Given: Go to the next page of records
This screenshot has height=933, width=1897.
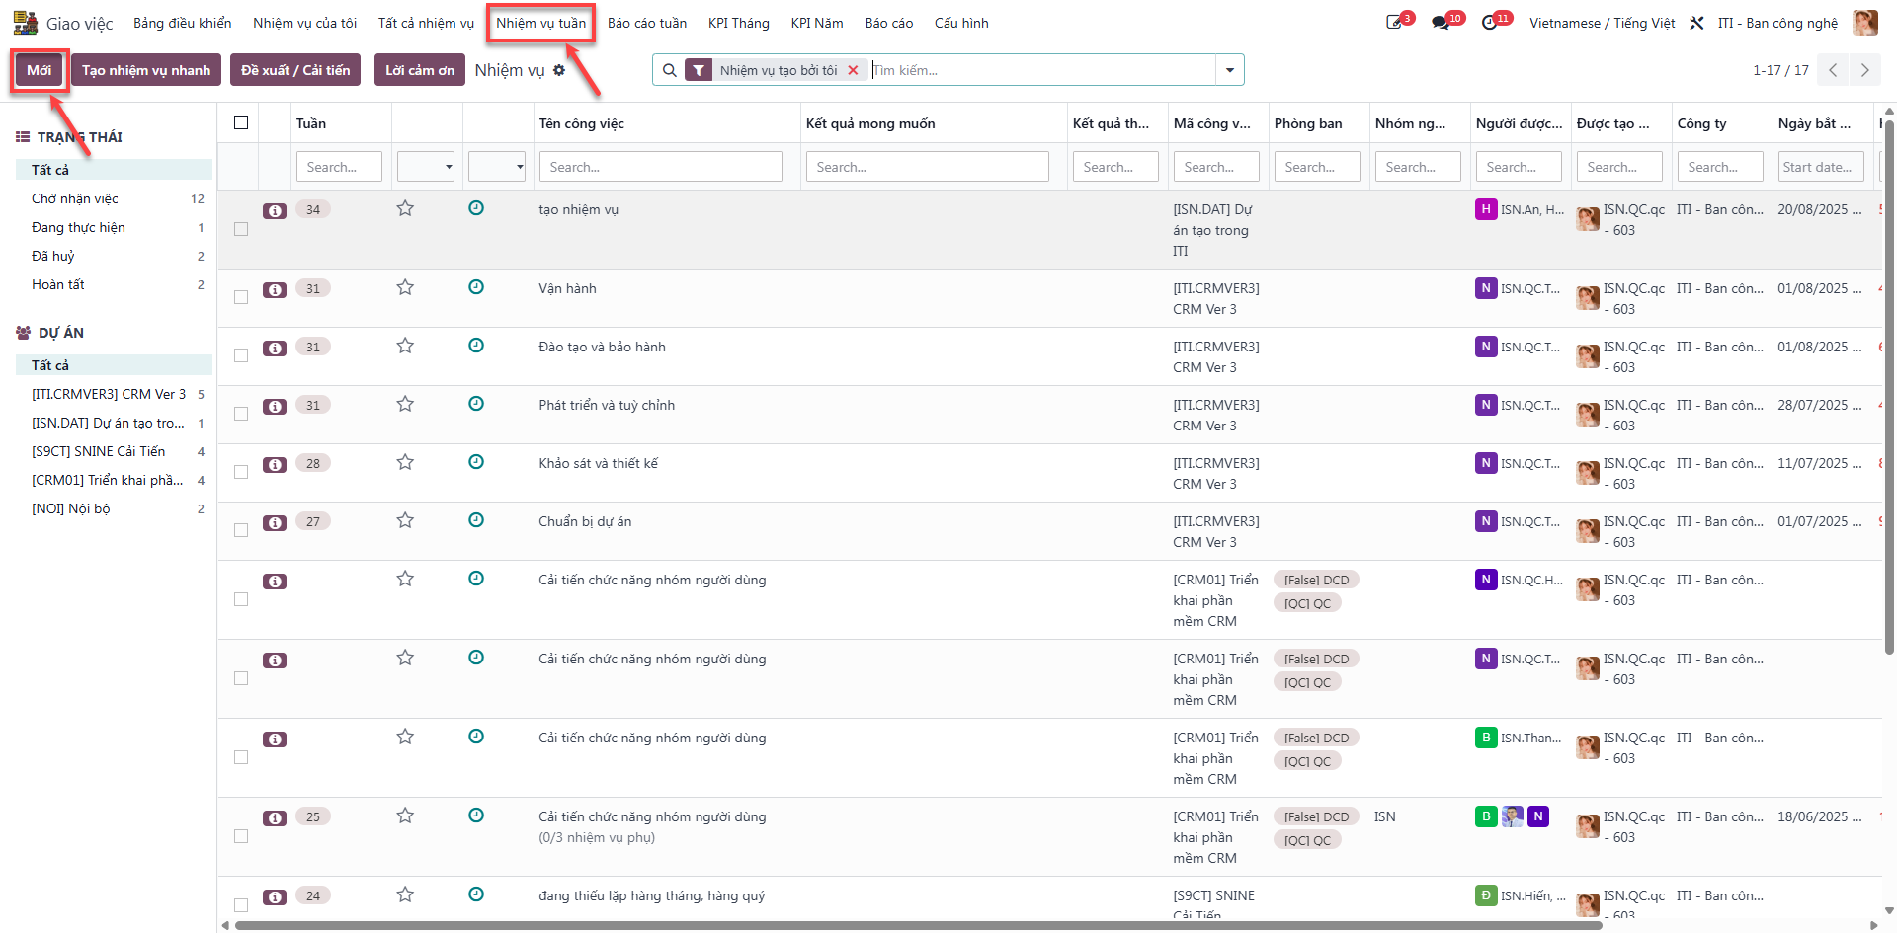Looking at the screenshot, I should pos(1864,70).
